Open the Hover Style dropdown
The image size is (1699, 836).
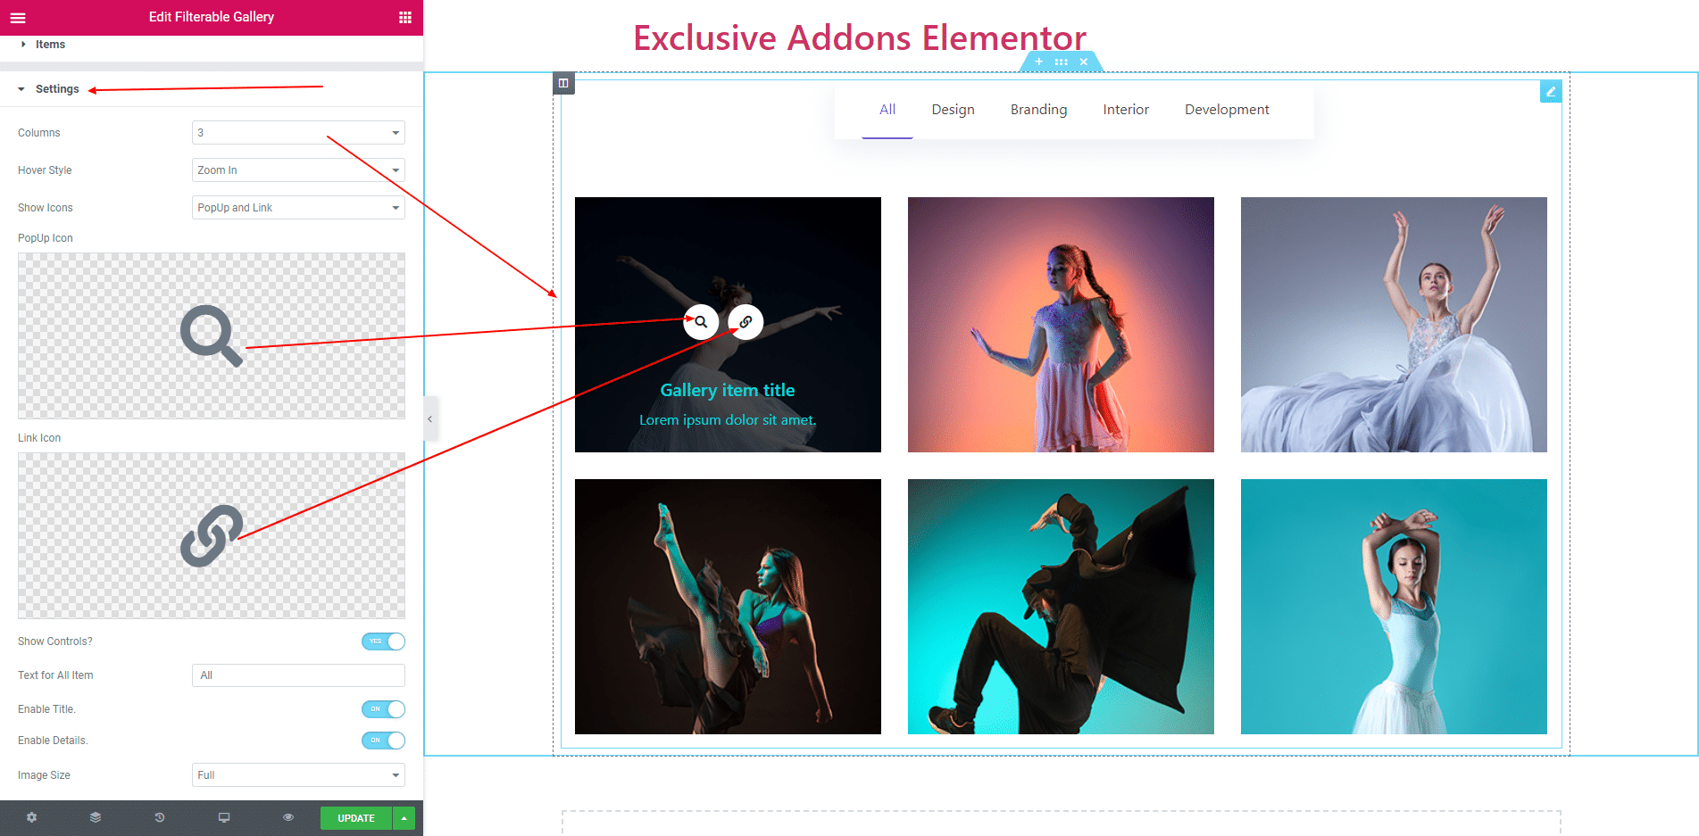click(x=298, y=170)
